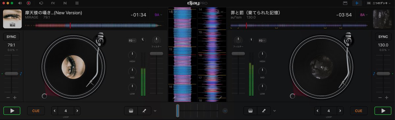Play the right deck
Image resolution: width=395 pixels, height=120 pixels.
click(x=383, y=111)
